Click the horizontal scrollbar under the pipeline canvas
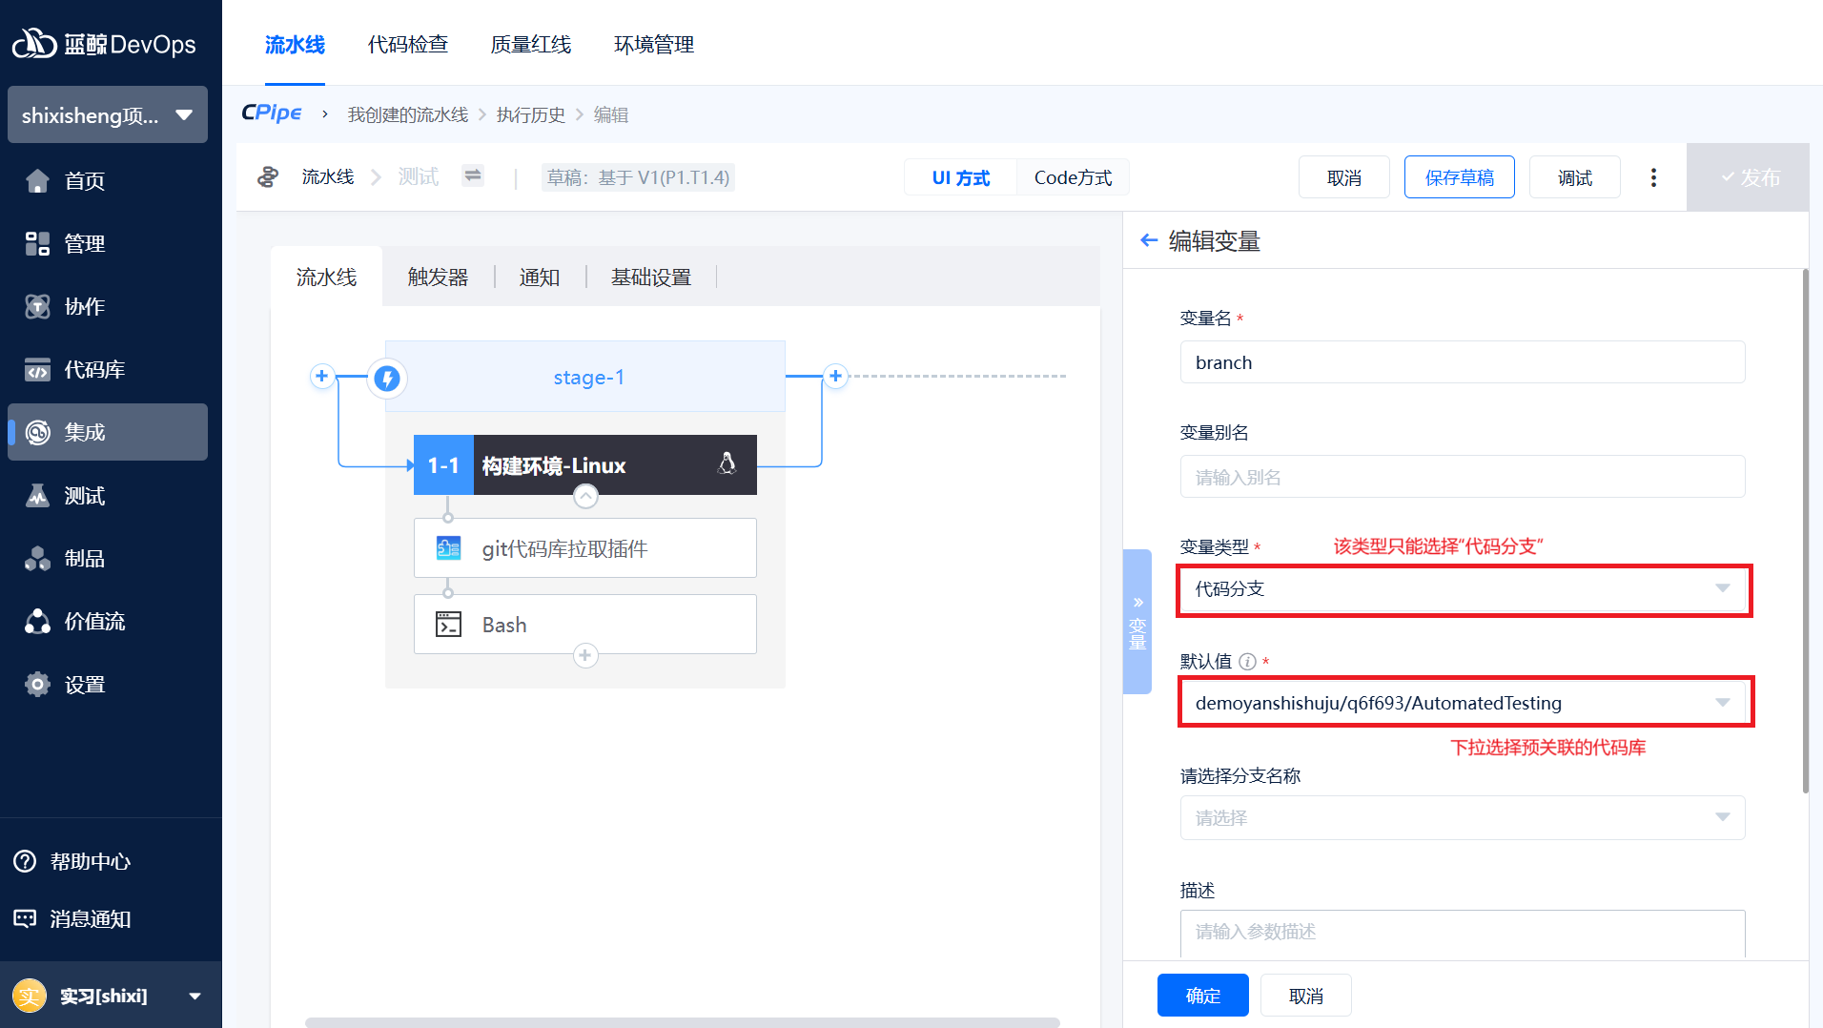Image resolution: width=1823 pixels, height=1028 pixels. point(682,1022)
